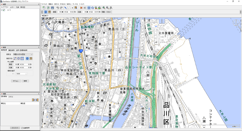Open the 計測(M) menu
Image resolution: width=242 pixels, height=131 pixels.
click(x=63, y=4)
